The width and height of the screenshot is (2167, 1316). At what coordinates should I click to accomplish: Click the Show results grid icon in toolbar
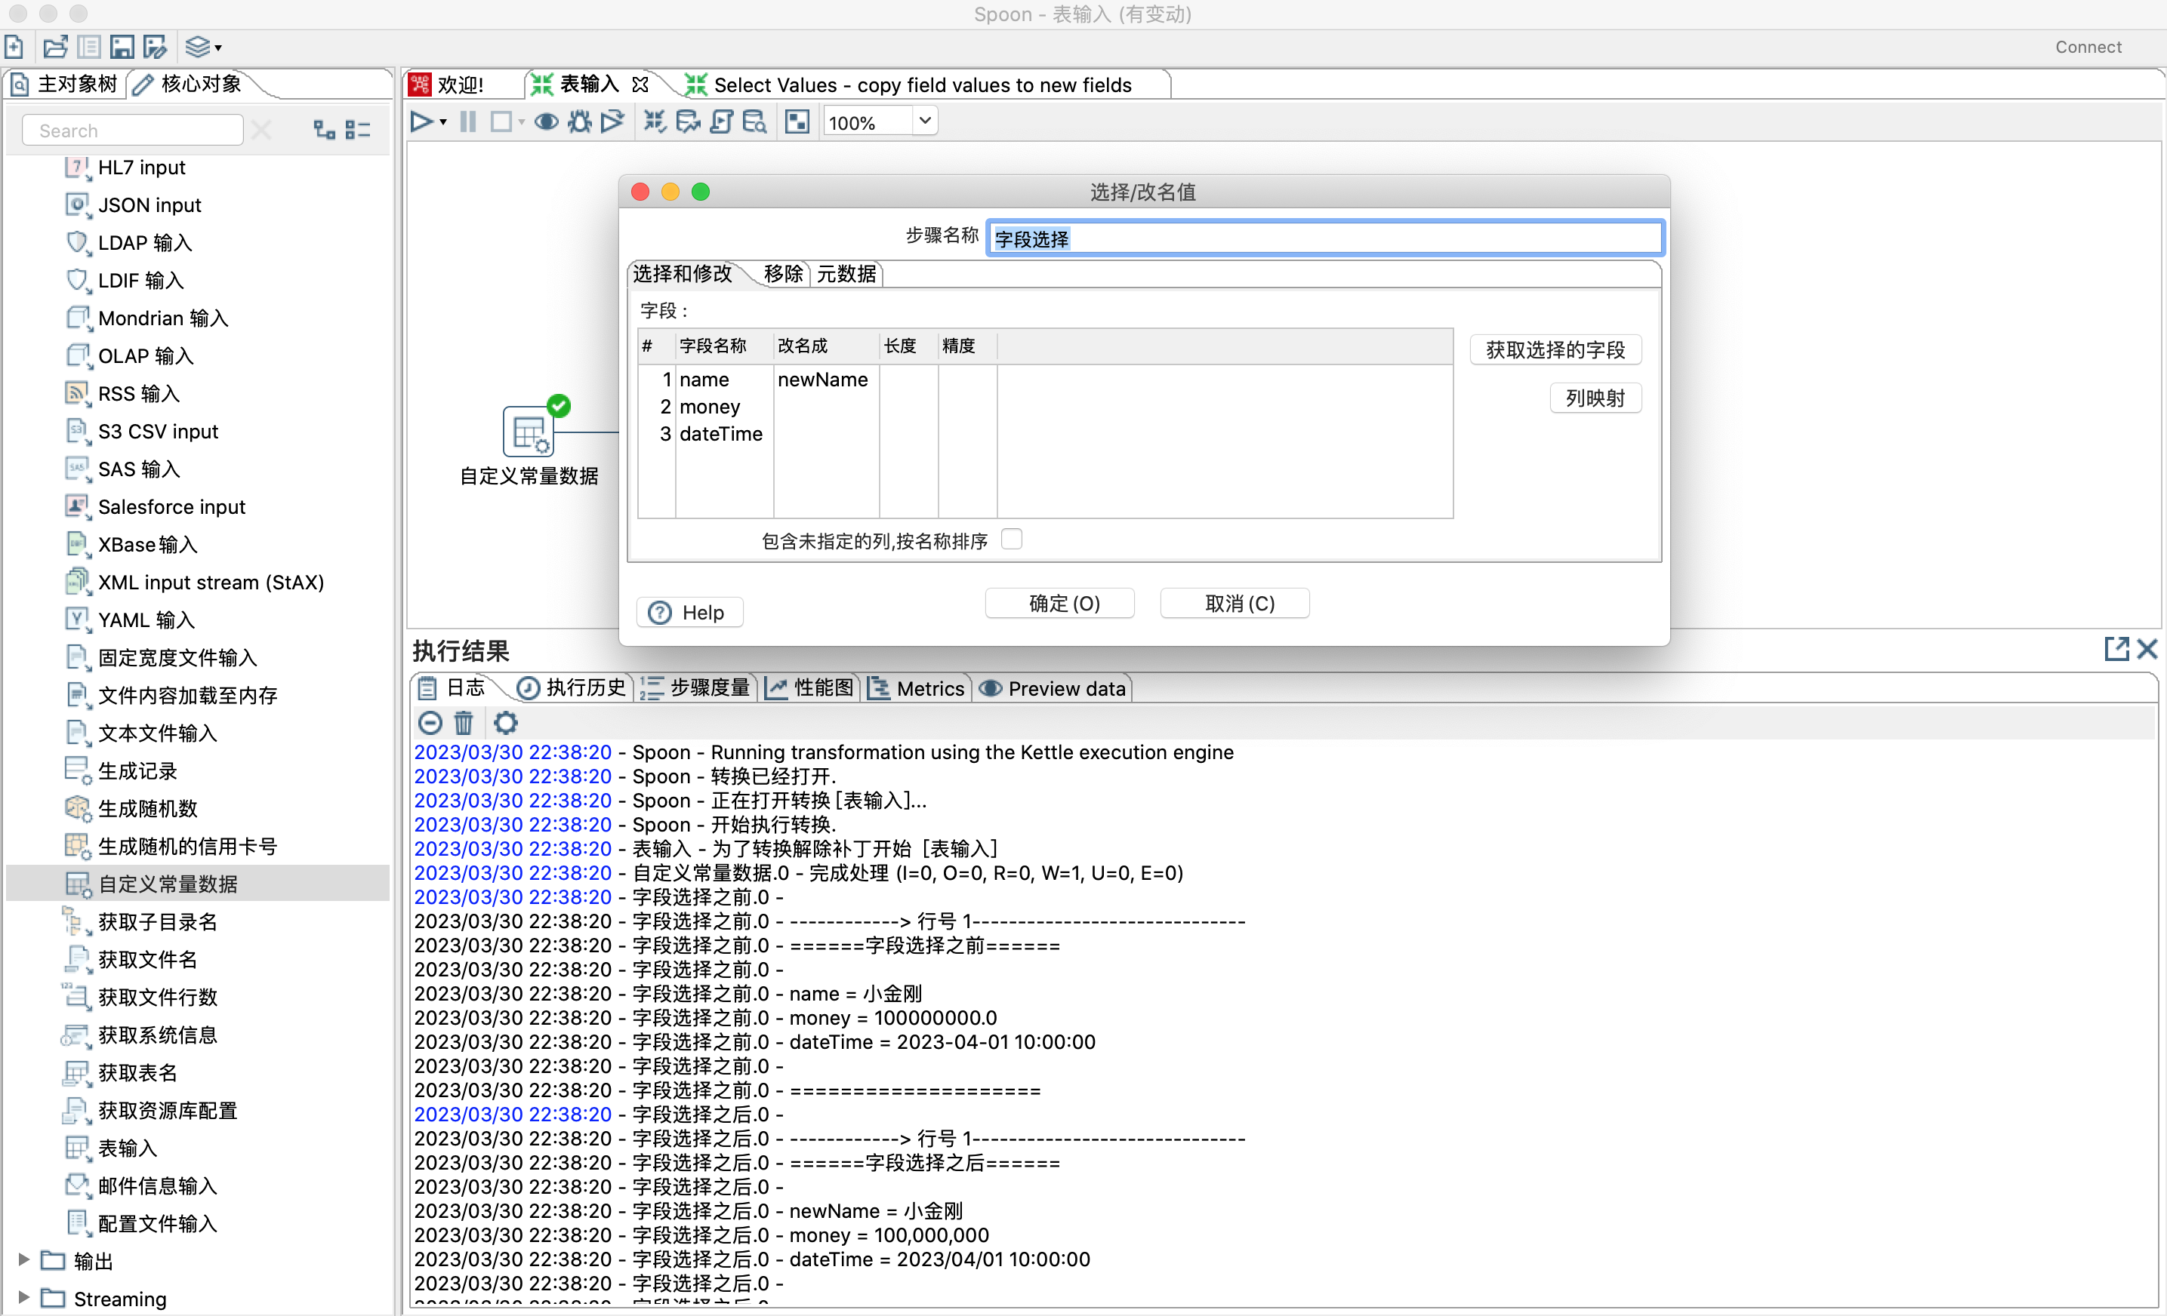tap(797, 122)
